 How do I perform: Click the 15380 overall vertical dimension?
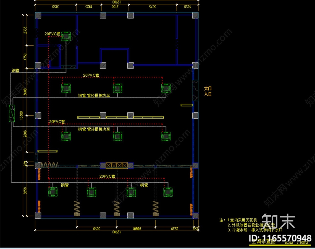(21, 115)
